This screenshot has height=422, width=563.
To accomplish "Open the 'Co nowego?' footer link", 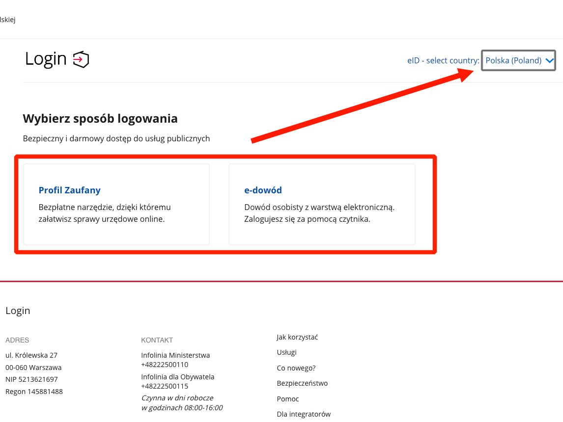I will coord(296,368).
